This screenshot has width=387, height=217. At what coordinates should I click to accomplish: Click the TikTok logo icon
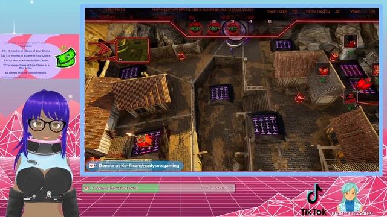coord(314,194)
